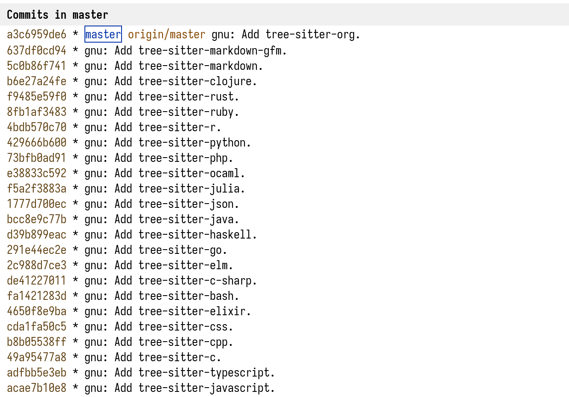The image size is (569, 397).
Task: Select commit hash bcc8e9c77b
Action: pos(37,219)
